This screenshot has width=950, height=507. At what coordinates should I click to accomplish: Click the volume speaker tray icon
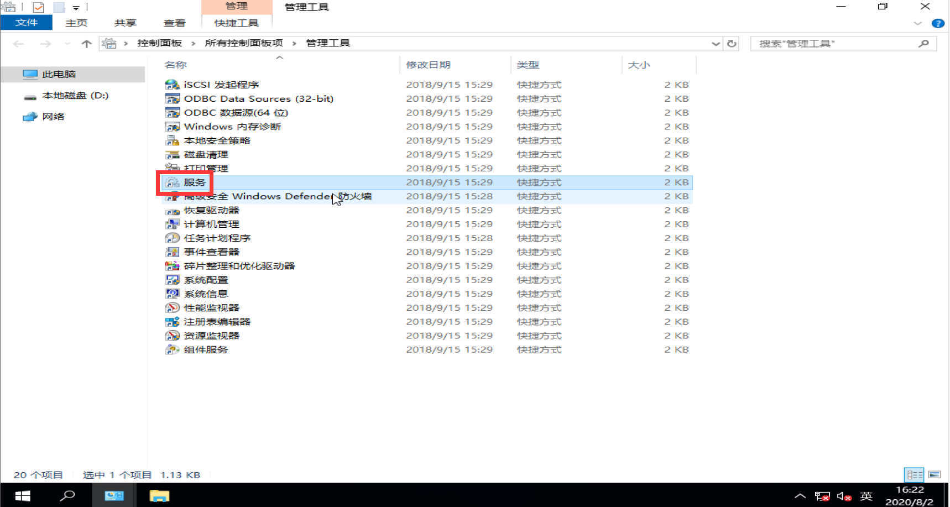click(x=844, y=496)
